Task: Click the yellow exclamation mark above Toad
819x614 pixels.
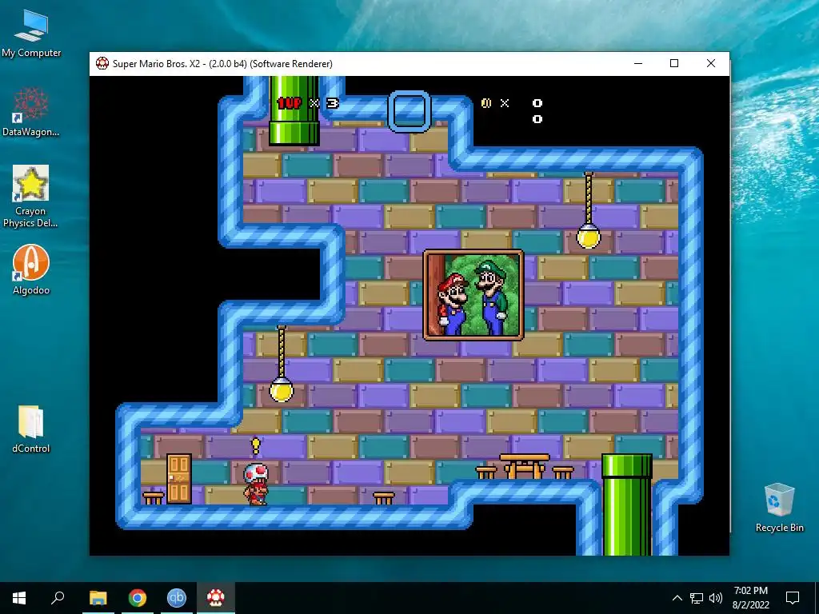Action: [x=255, y=446]
